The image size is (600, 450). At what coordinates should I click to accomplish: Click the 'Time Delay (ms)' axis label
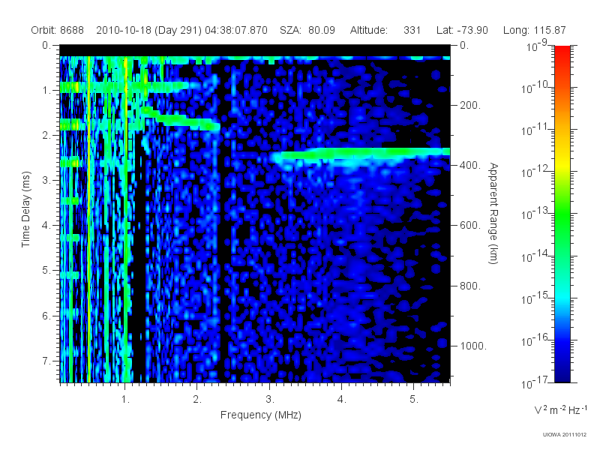click(25, 209)
